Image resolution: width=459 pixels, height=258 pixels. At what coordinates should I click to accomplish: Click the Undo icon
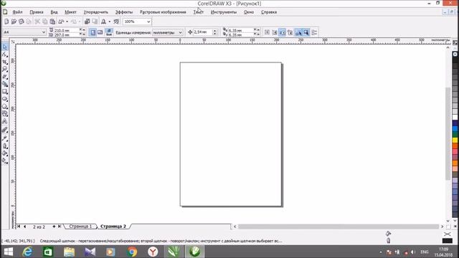point(61,21)
